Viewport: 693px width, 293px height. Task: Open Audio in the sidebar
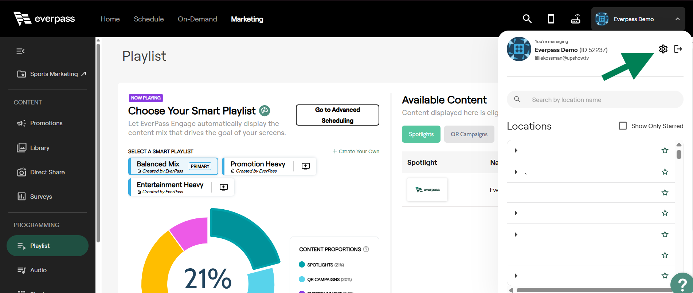(x=32, y=270)
